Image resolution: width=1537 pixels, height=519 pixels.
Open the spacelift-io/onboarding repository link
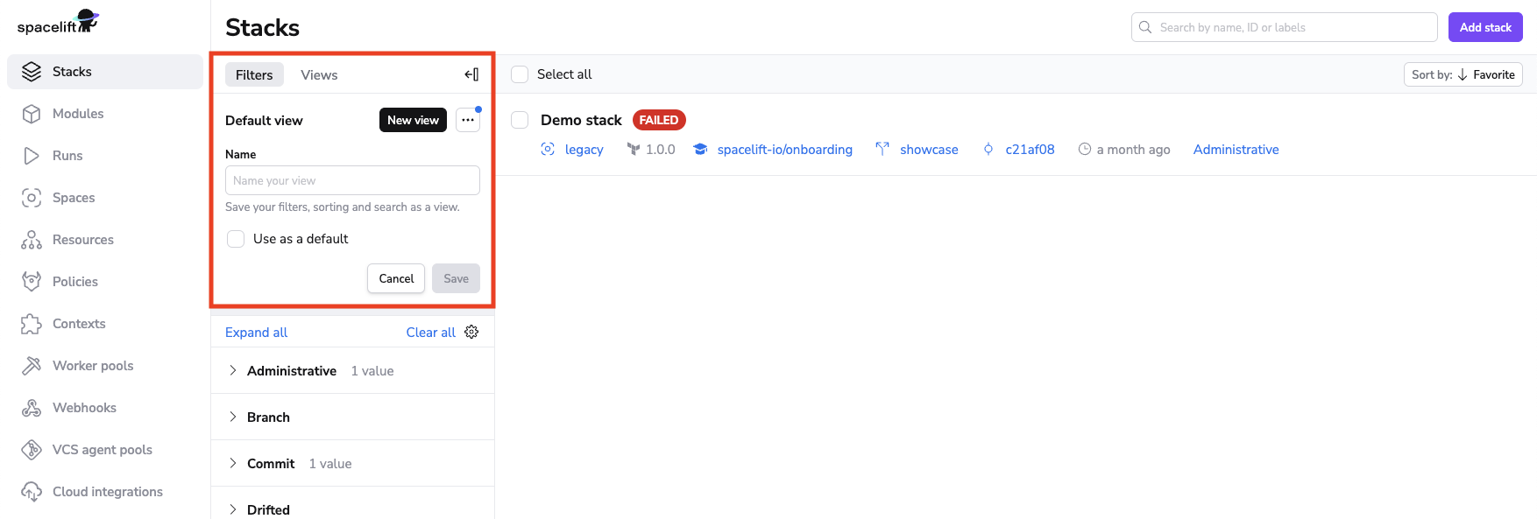tap(784, 150)
